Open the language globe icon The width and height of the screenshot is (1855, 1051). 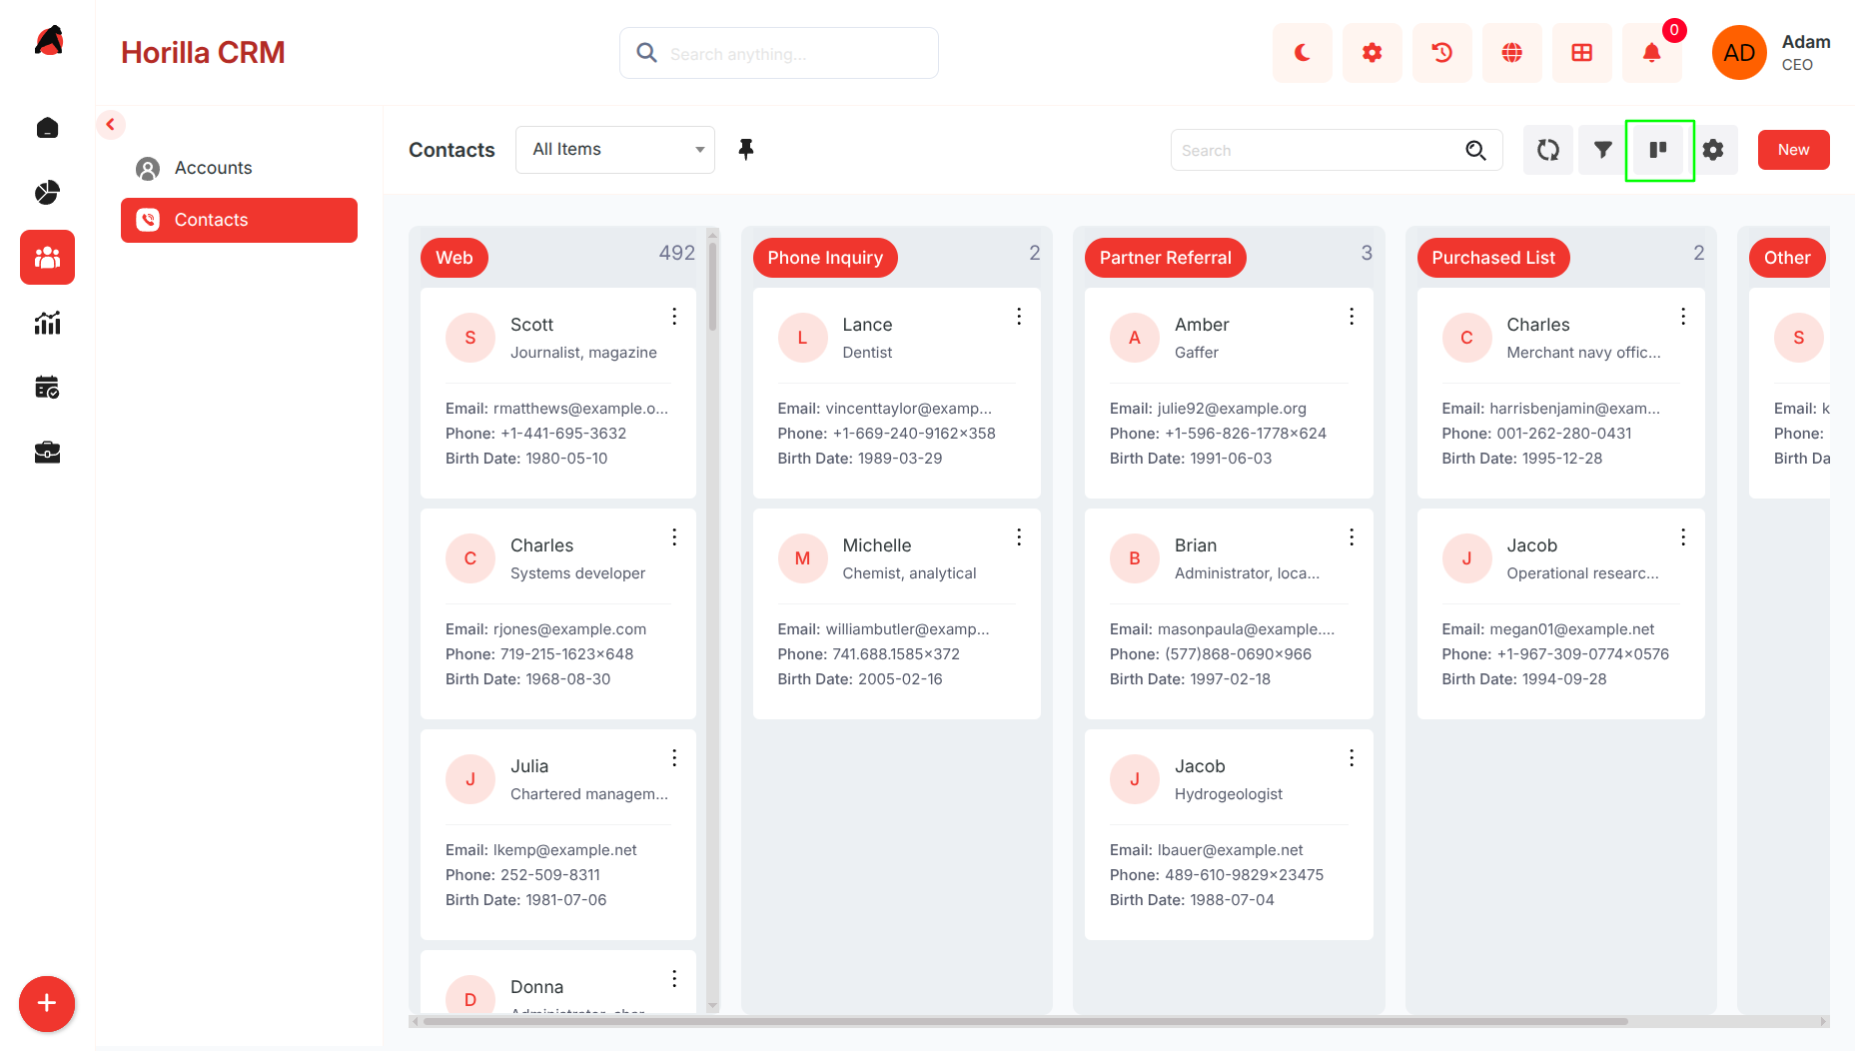(x=1511, y=53)
